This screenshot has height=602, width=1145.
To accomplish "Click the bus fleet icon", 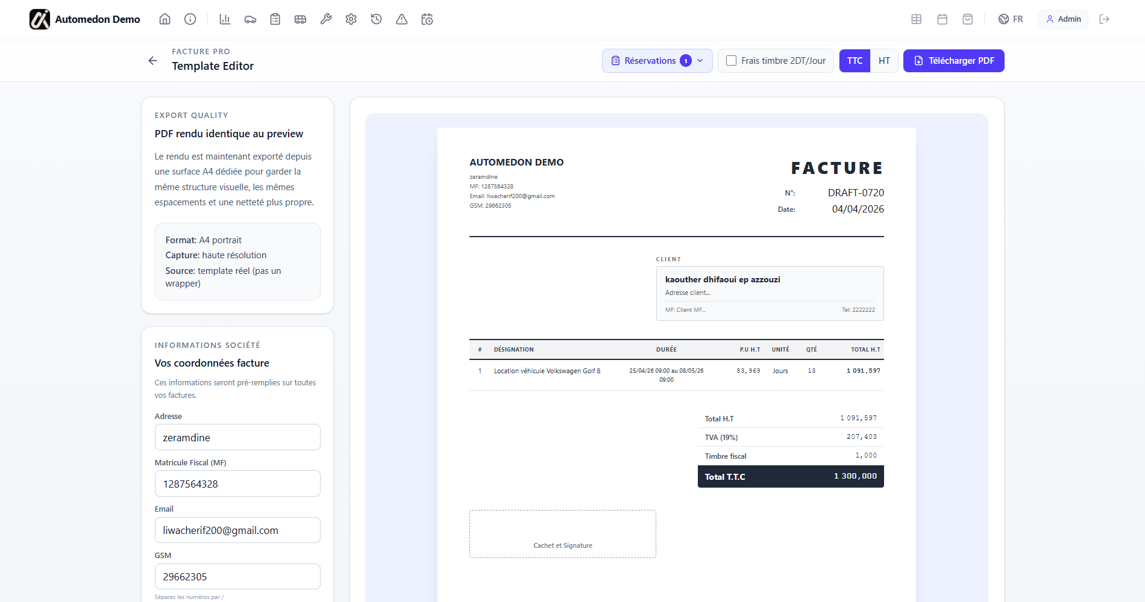I will pyautogui.click(x=300, y=19).
